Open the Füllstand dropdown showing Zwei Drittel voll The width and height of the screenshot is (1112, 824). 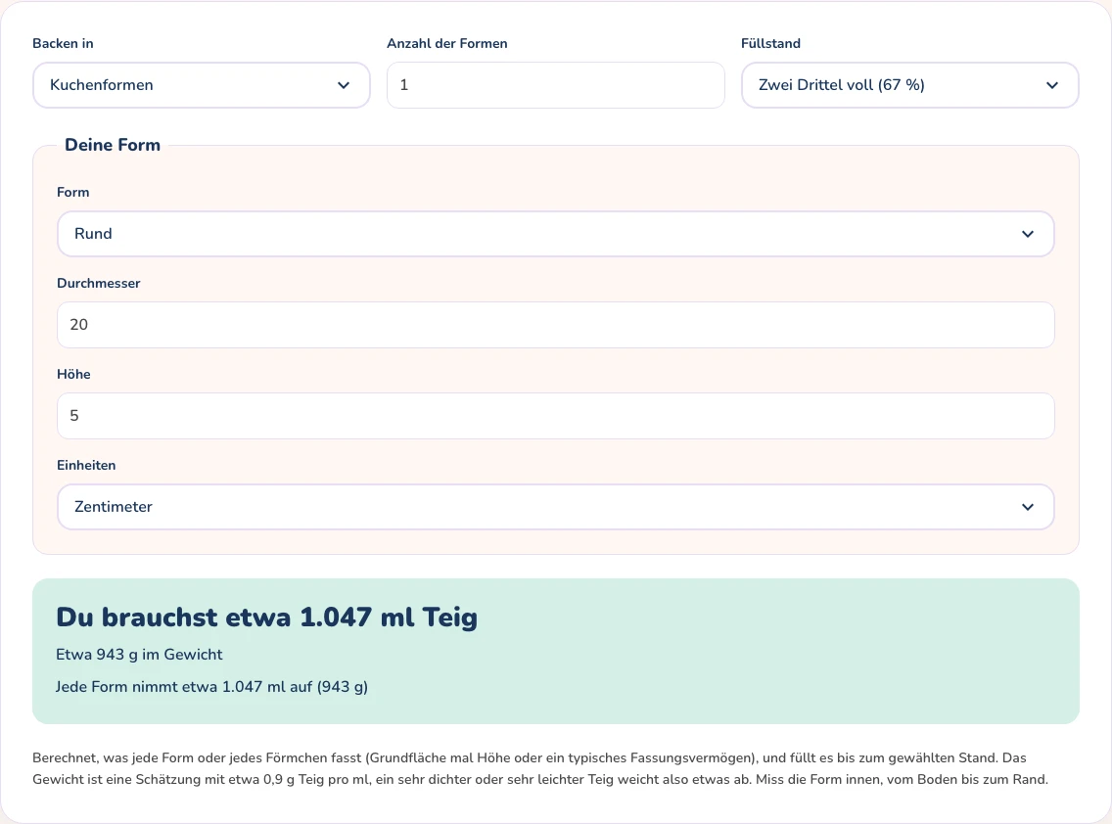click(910, 85)
